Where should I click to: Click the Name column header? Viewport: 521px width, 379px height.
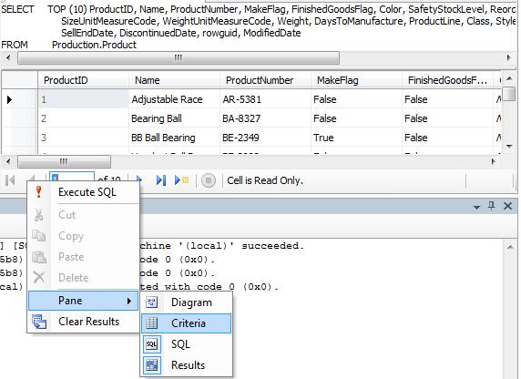coord(174,80)
